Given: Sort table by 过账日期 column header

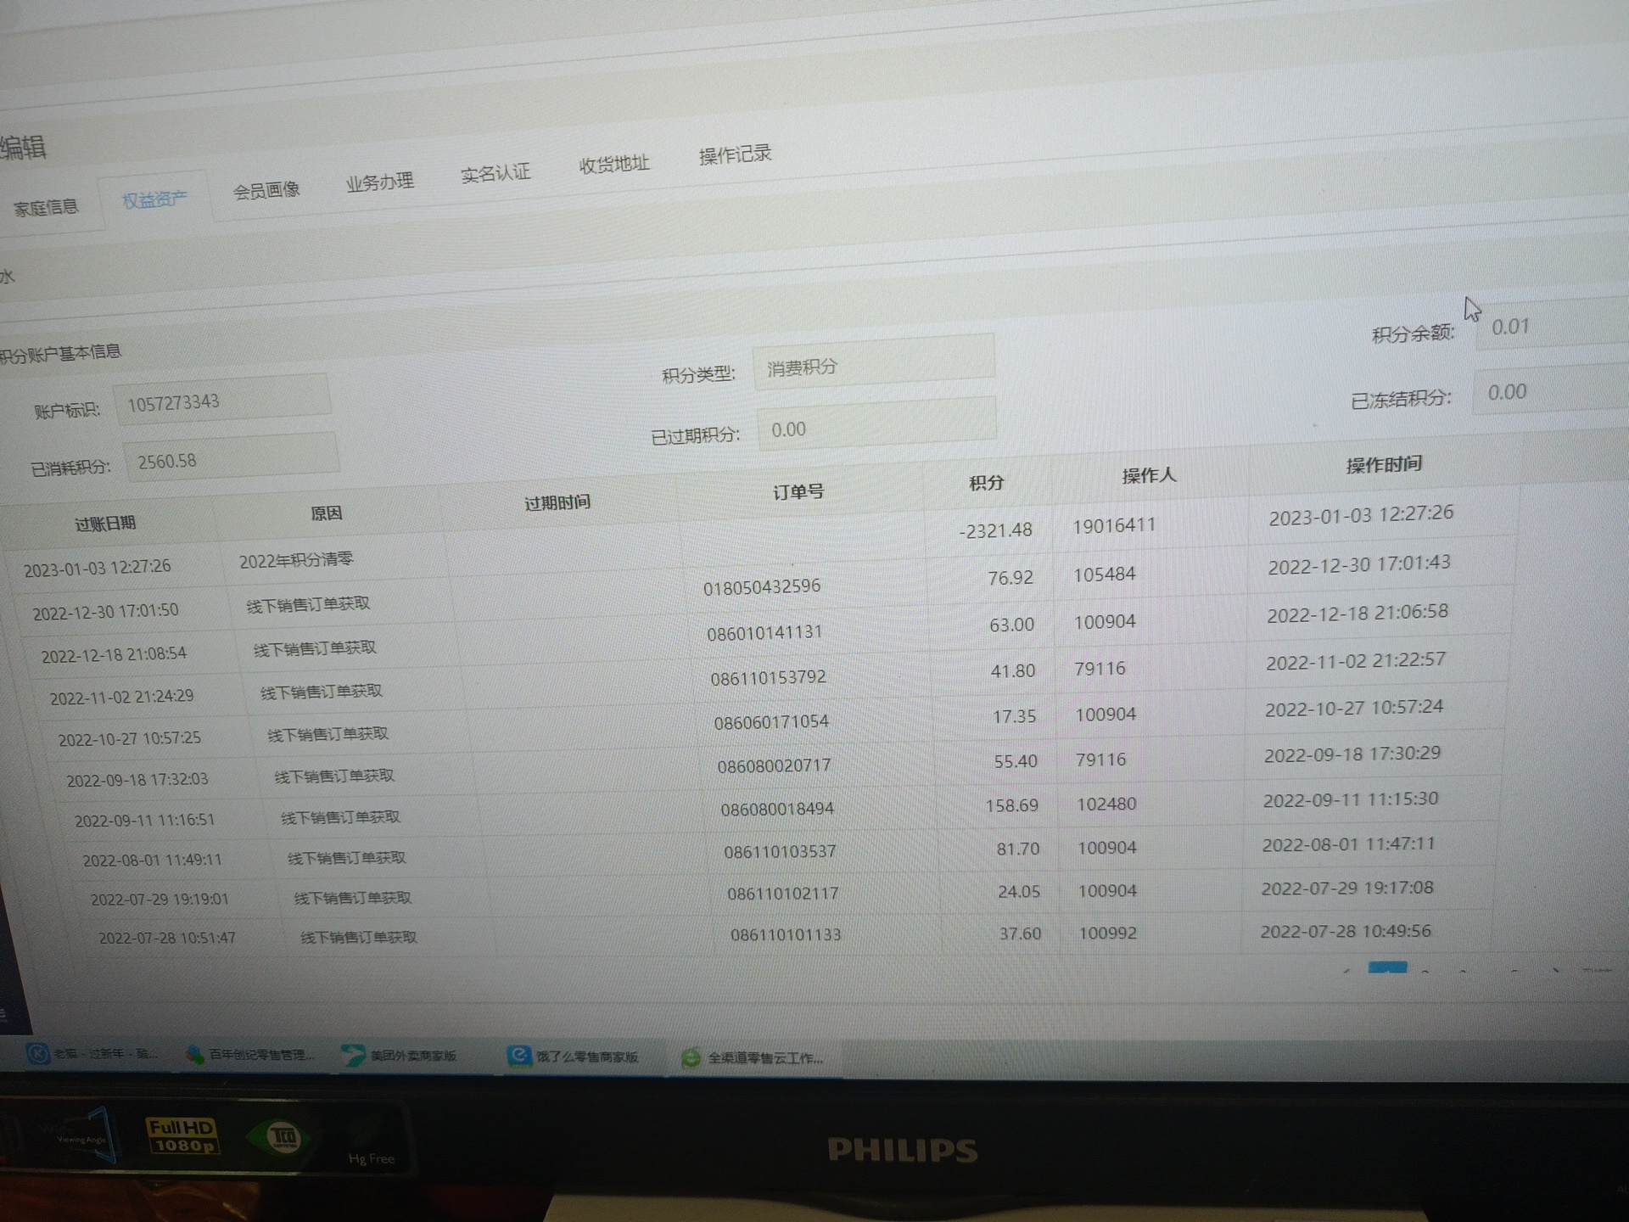Looking at the screenshot, I should [105, 524].
